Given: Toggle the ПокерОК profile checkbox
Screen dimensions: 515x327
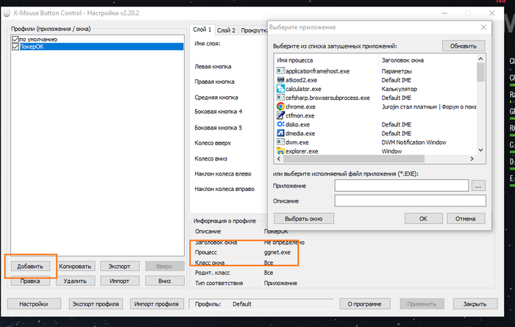Looking at the screenshot, I should pos(15,47).
